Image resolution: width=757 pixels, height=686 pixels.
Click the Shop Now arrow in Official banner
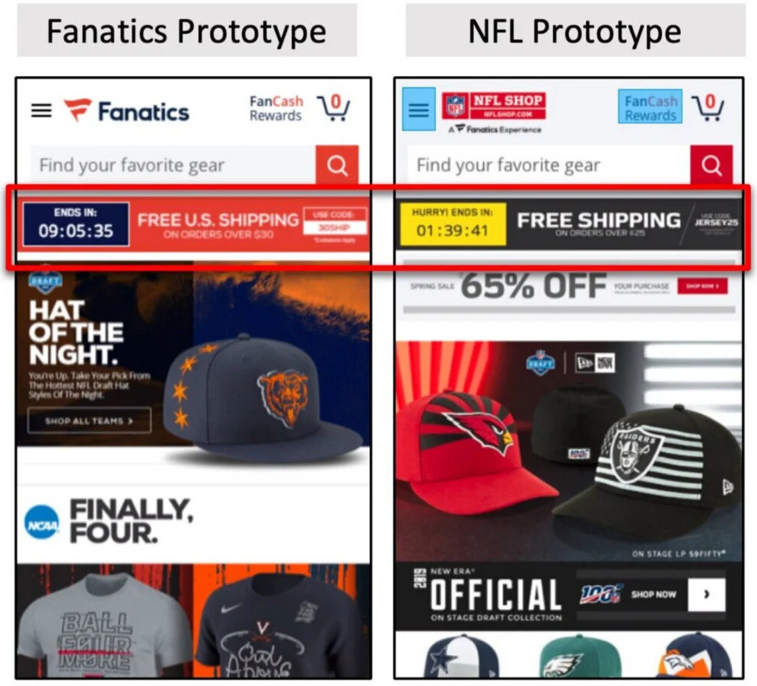(707, 594)
